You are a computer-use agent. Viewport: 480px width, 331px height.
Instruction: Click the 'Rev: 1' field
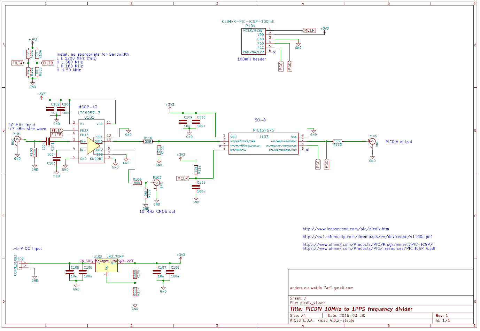point(442,316)
